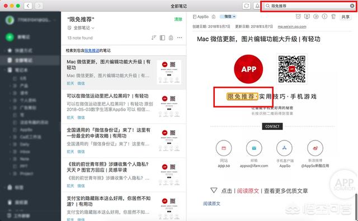
Task: Select the Daily notebook in the sidebar
Action: click(x=25, y=144)
